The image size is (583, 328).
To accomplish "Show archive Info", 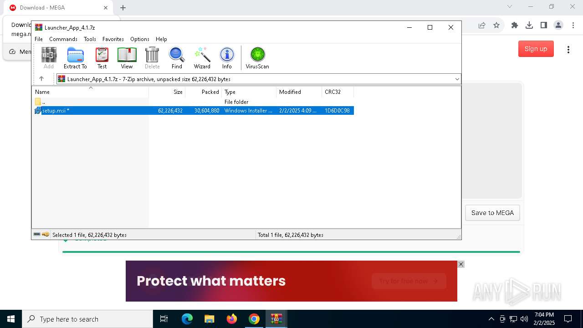I will pyautogui.click(x=227, y=58).
